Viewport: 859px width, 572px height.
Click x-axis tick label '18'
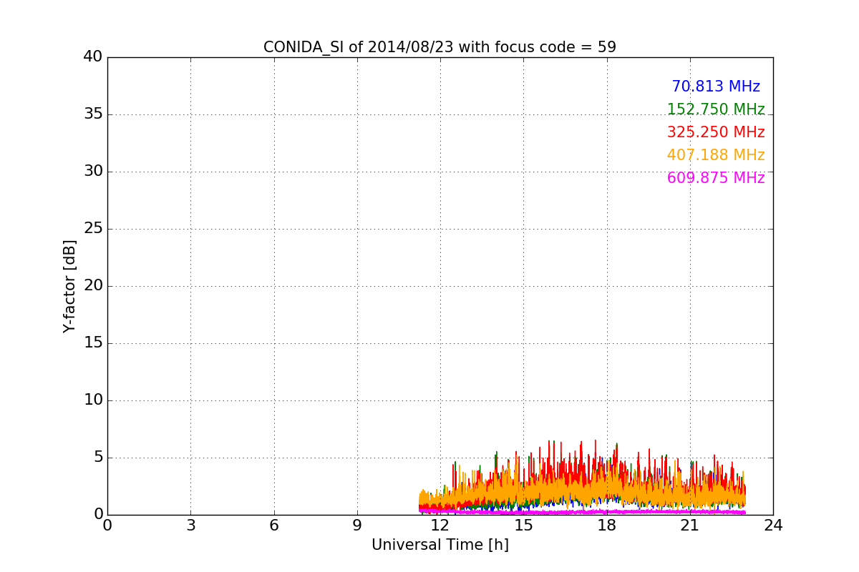[x=606, y=526]
